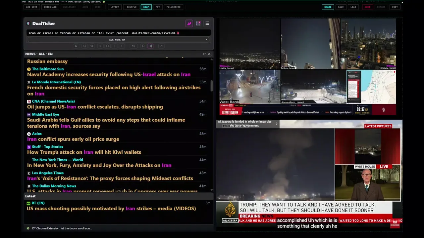This screenshot has height=238, width=424.
Task: Click the Jerusalem, Israel camera feed
Action: click(x=313, y=87)
